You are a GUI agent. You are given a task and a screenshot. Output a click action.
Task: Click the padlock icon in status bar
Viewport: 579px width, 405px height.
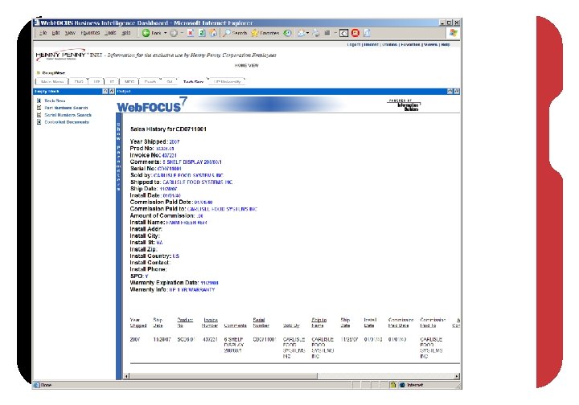[393, 385]
